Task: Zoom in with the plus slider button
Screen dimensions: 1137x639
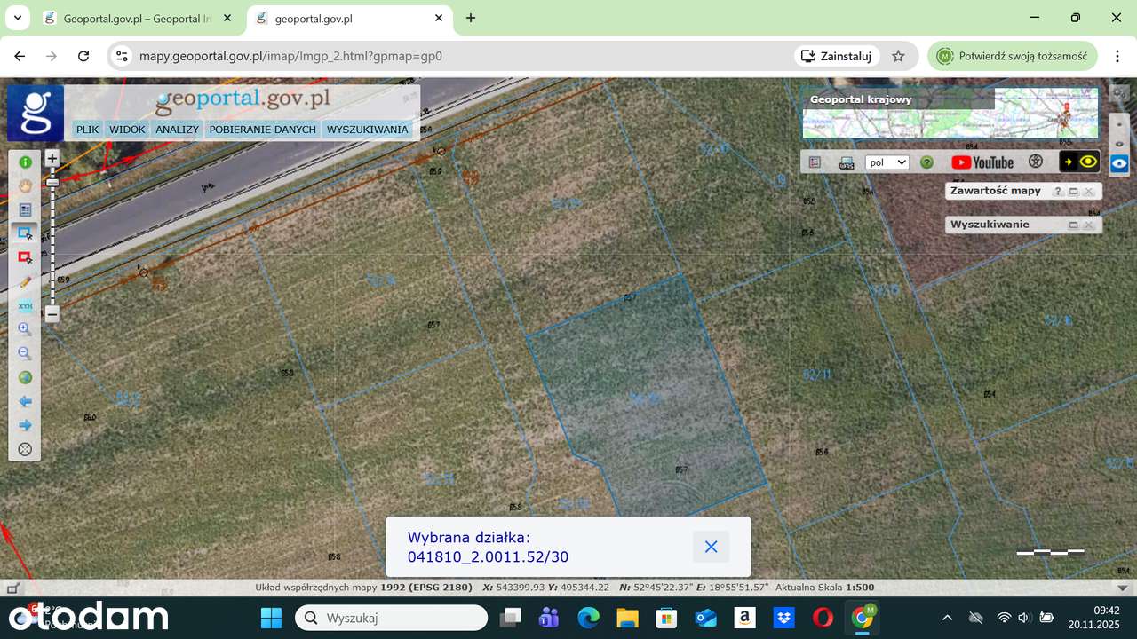Action: 52,159
